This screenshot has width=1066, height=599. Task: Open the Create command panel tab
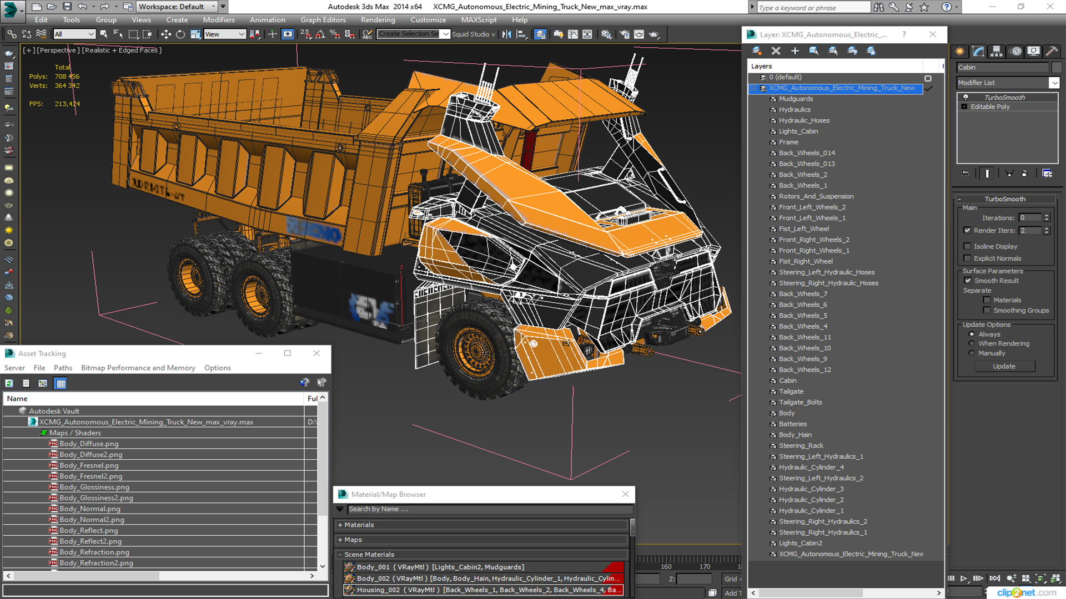pos(960,52)
